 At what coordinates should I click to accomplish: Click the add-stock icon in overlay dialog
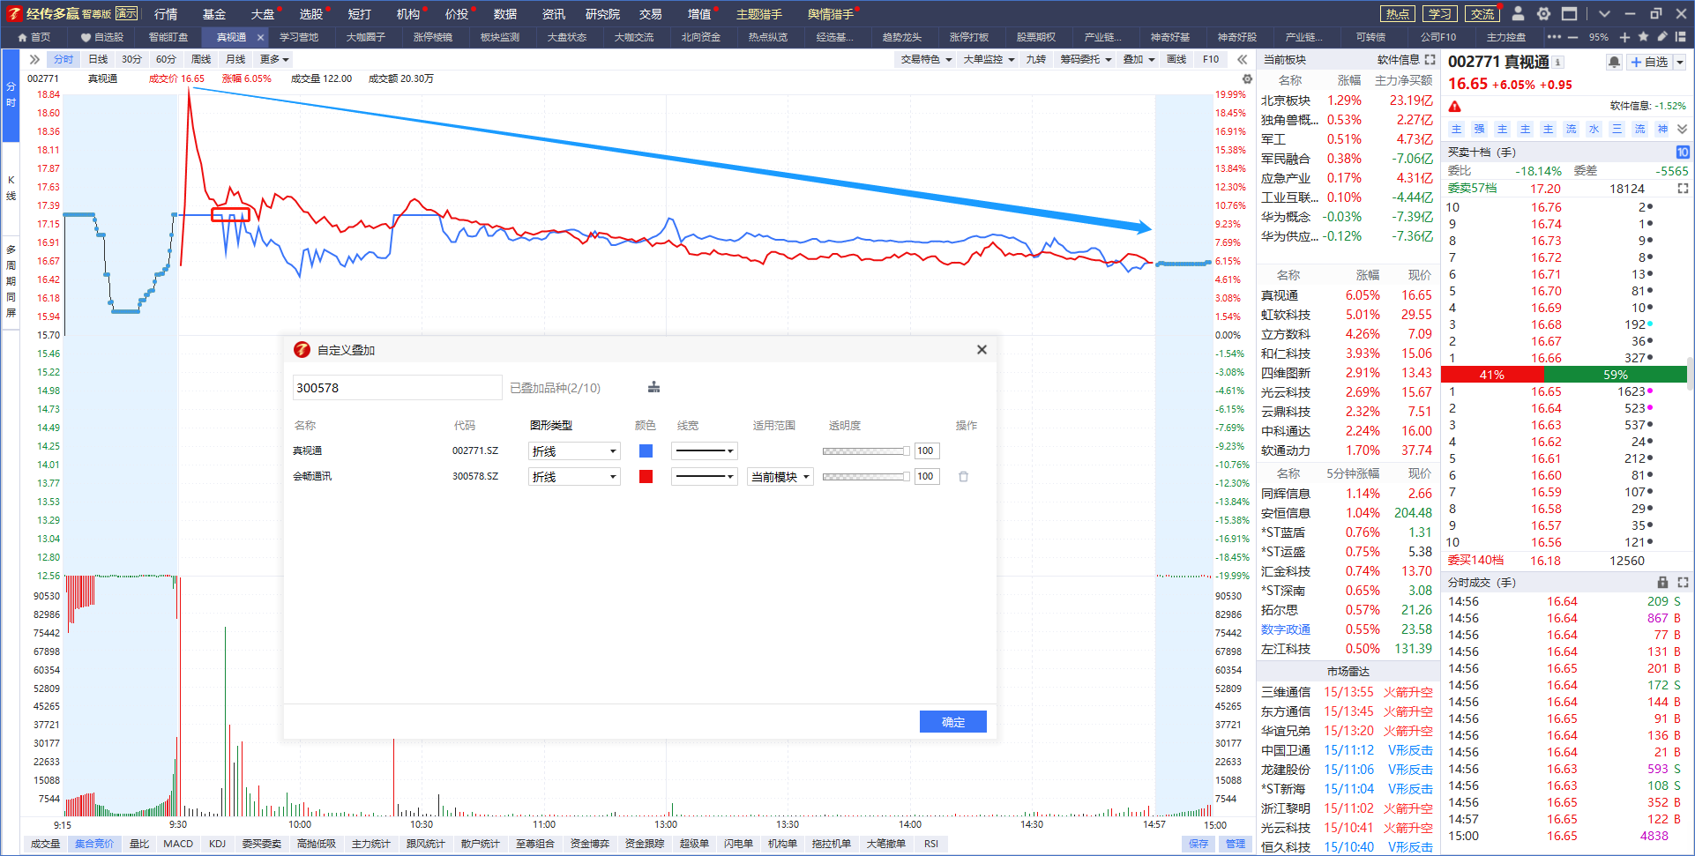[x=653, y=387]
